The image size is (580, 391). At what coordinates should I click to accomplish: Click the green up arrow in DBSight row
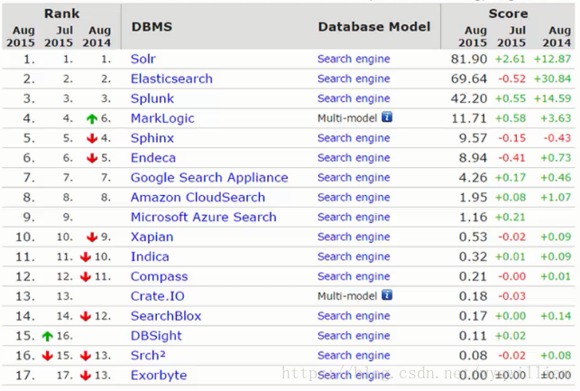47,336
